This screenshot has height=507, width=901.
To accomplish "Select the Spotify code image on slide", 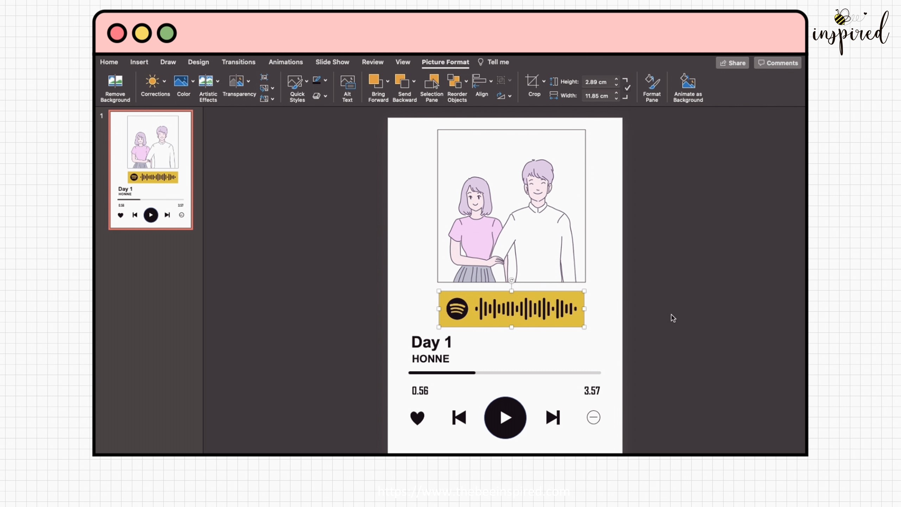I will pos(511,309).
